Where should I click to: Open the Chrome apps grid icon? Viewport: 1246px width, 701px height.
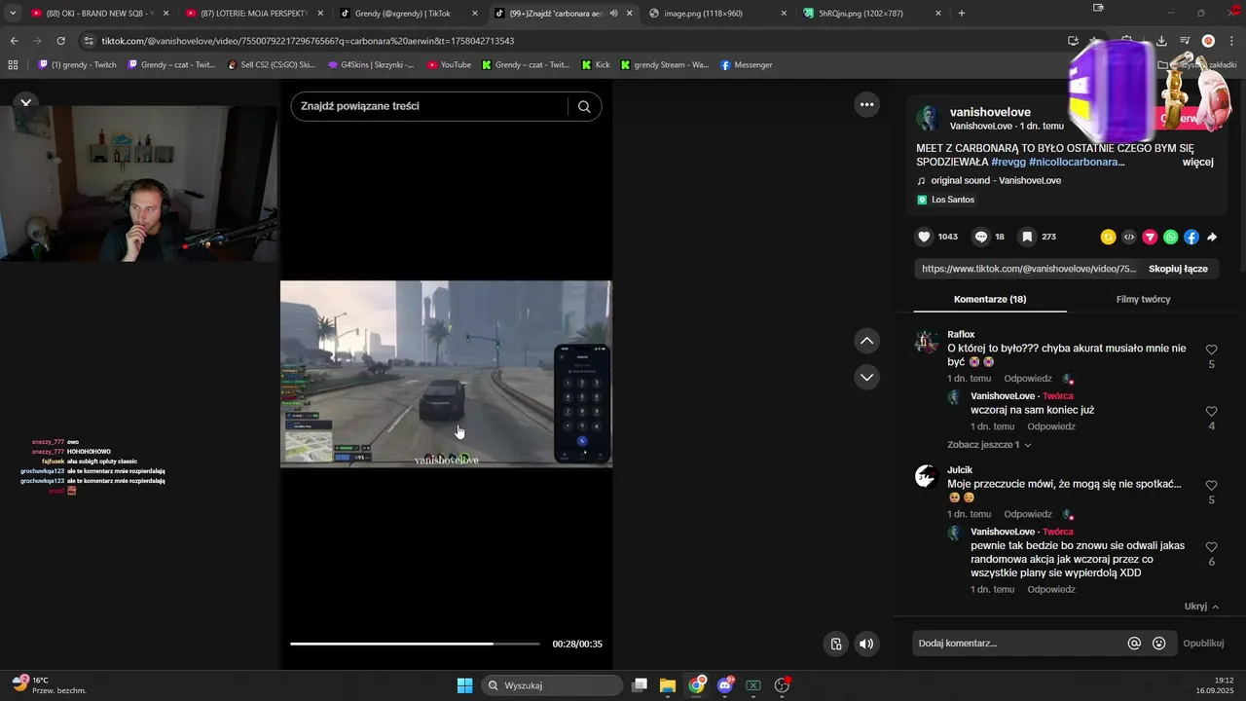click(x=13, y=65)
